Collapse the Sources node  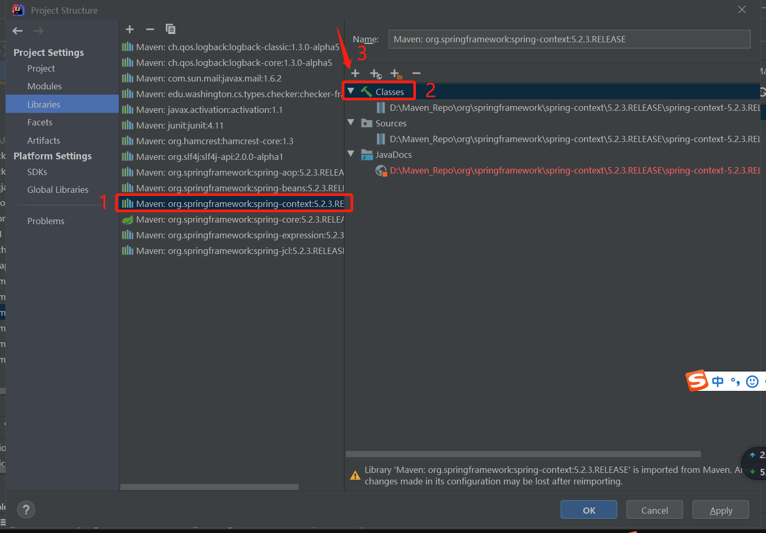(351, 123)
